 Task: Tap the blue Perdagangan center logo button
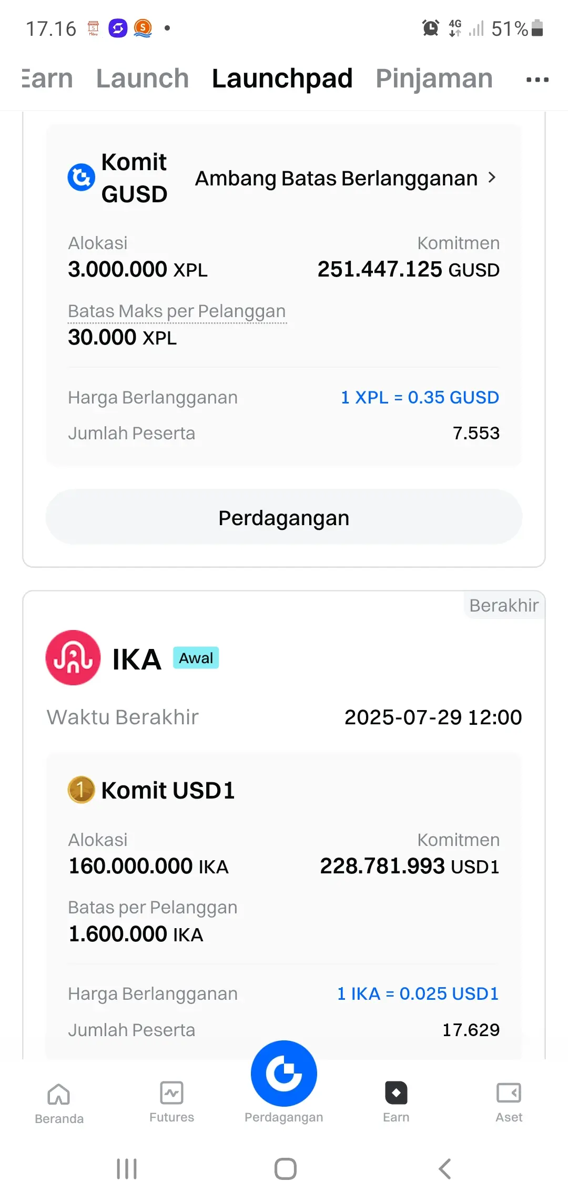tap(284, 1073)
